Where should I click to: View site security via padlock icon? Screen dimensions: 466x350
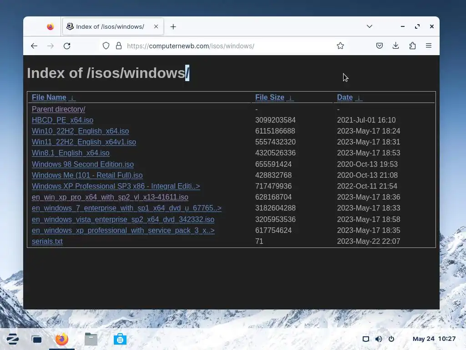(x=119, y=46)
